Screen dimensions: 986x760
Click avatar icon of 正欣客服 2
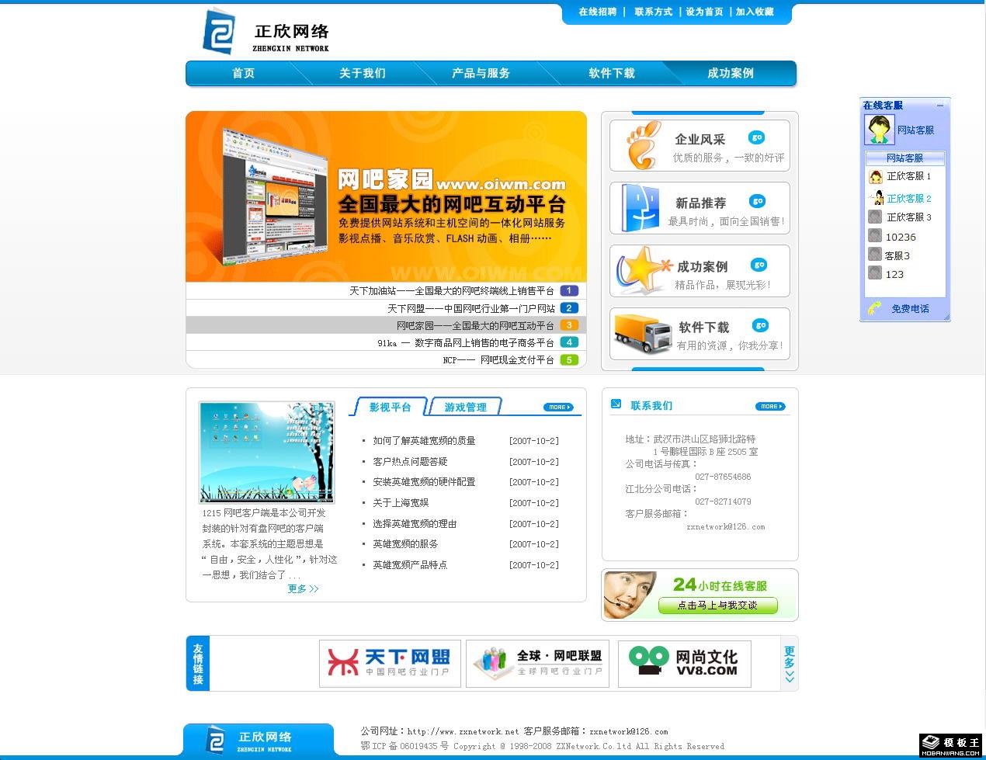click(x=877, y=198)
